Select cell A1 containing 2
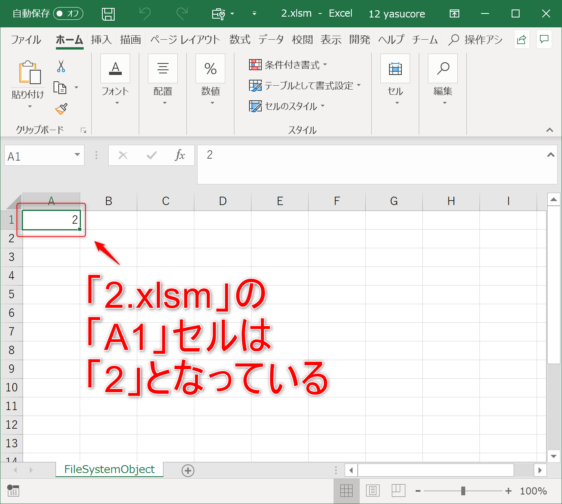The image size is (562, 504). 51,220
